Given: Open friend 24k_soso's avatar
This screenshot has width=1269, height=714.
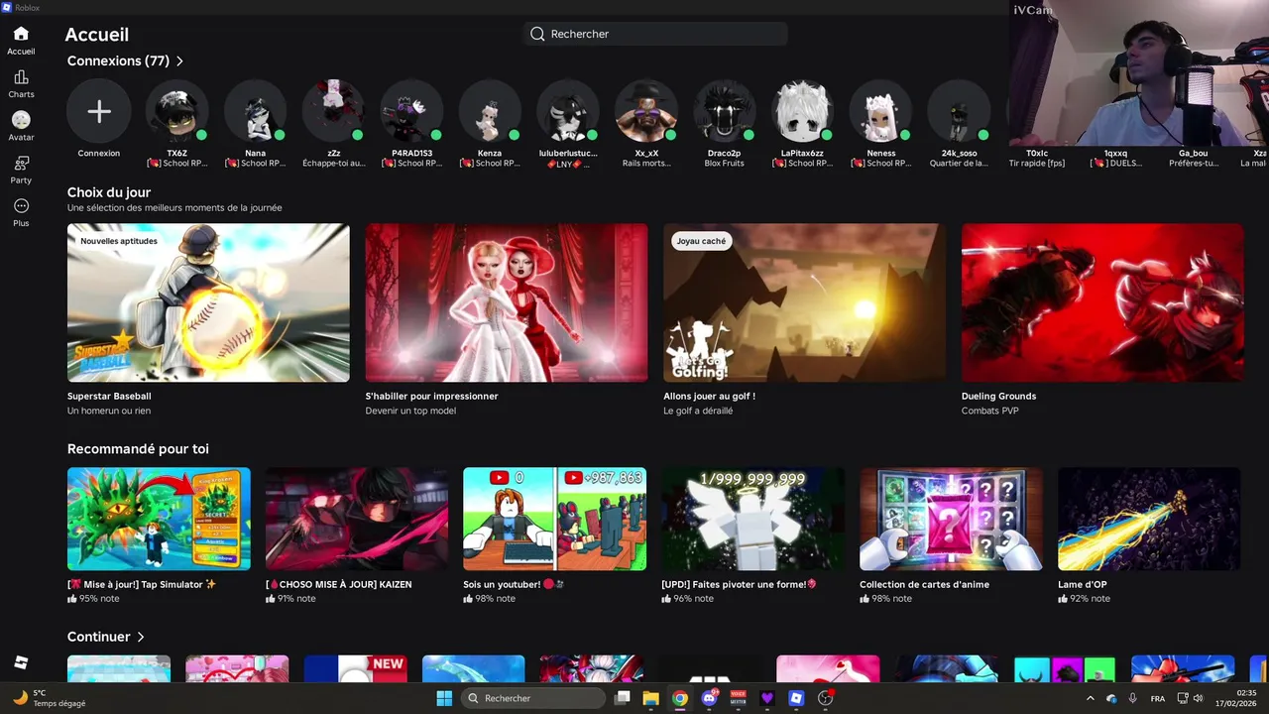Looking at the screenshot, I should 959,111.
